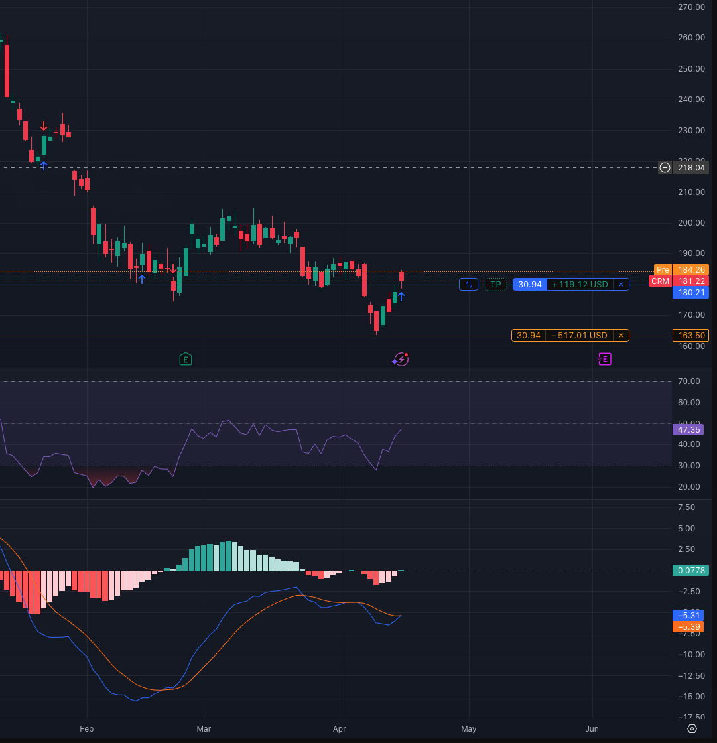Click the RSI value label 47.35

tap(688, 430)
